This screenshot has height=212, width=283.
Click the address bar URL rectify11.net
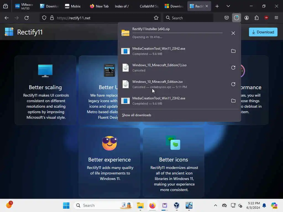click(x=74, y=18)
